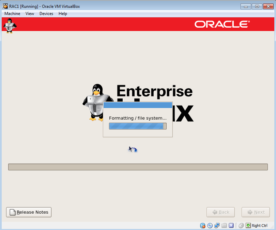Click the small penguin logo in the red banner
The image size is (276, 230).
click(10, 26)
